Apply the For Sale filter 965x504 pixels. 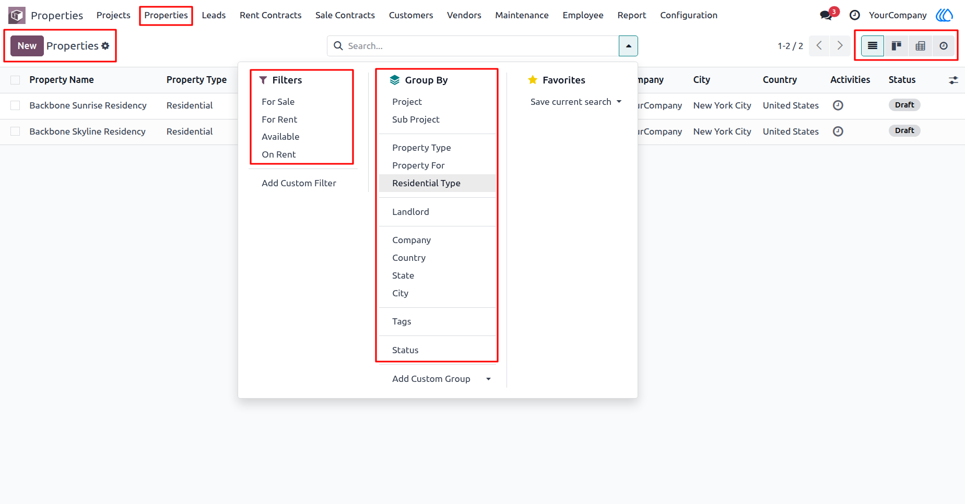(x=278, y=102)
